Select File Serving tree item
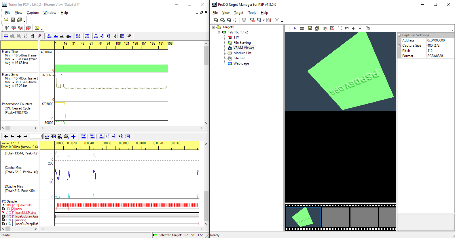This screenshot has height=238, width=455. (x=242, y=43)
